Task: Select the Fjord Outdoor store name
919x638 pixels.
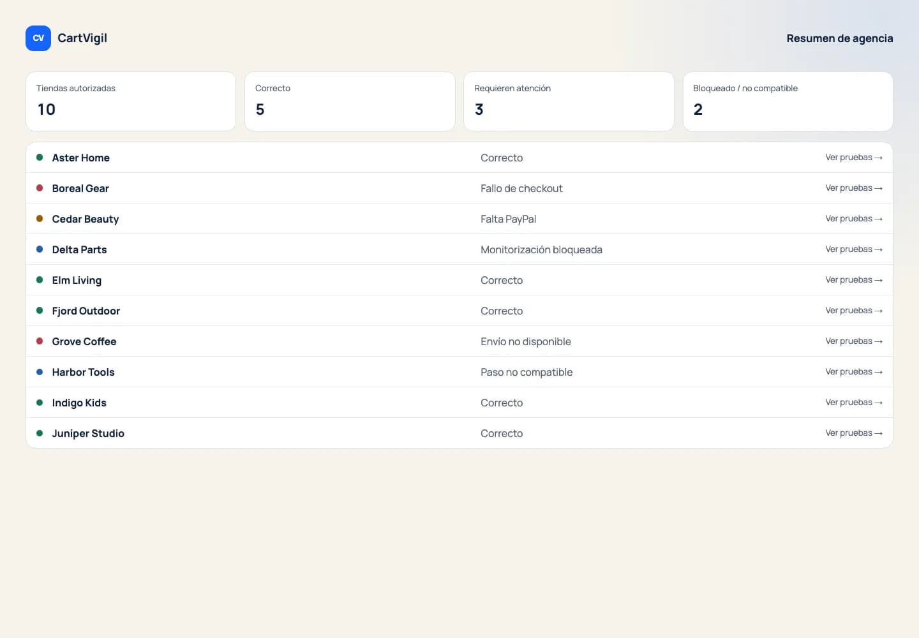Action: (86, 311)
